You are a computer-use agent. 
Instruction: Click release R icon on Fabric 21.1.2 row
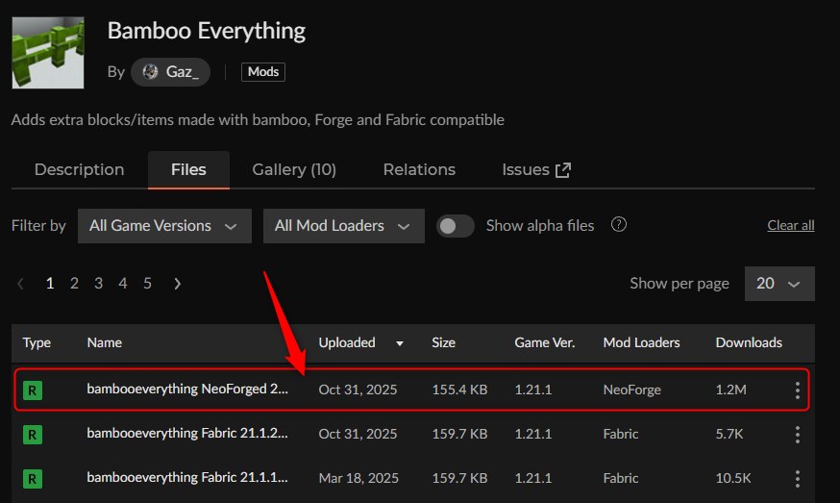click(33, 435)
